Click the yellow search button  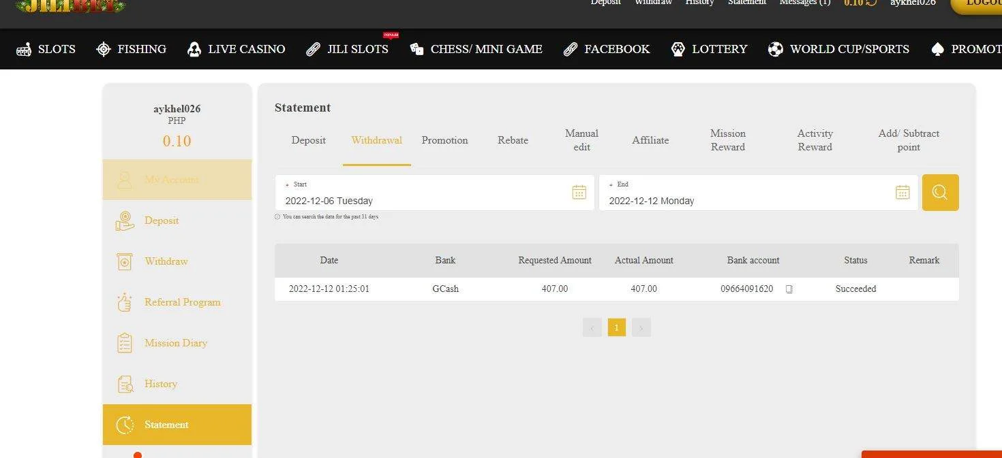941,193
